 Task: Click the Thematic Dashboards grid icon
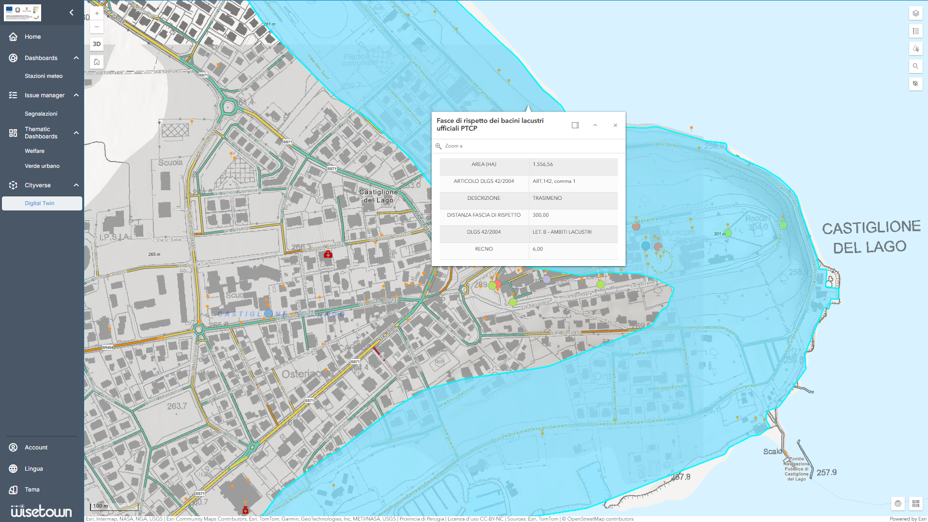[13, 133]
